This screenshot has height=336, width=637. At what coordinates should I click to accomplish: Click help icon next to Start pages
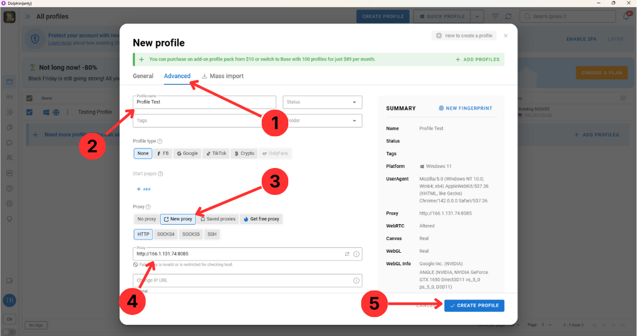(x=161, y=174)
